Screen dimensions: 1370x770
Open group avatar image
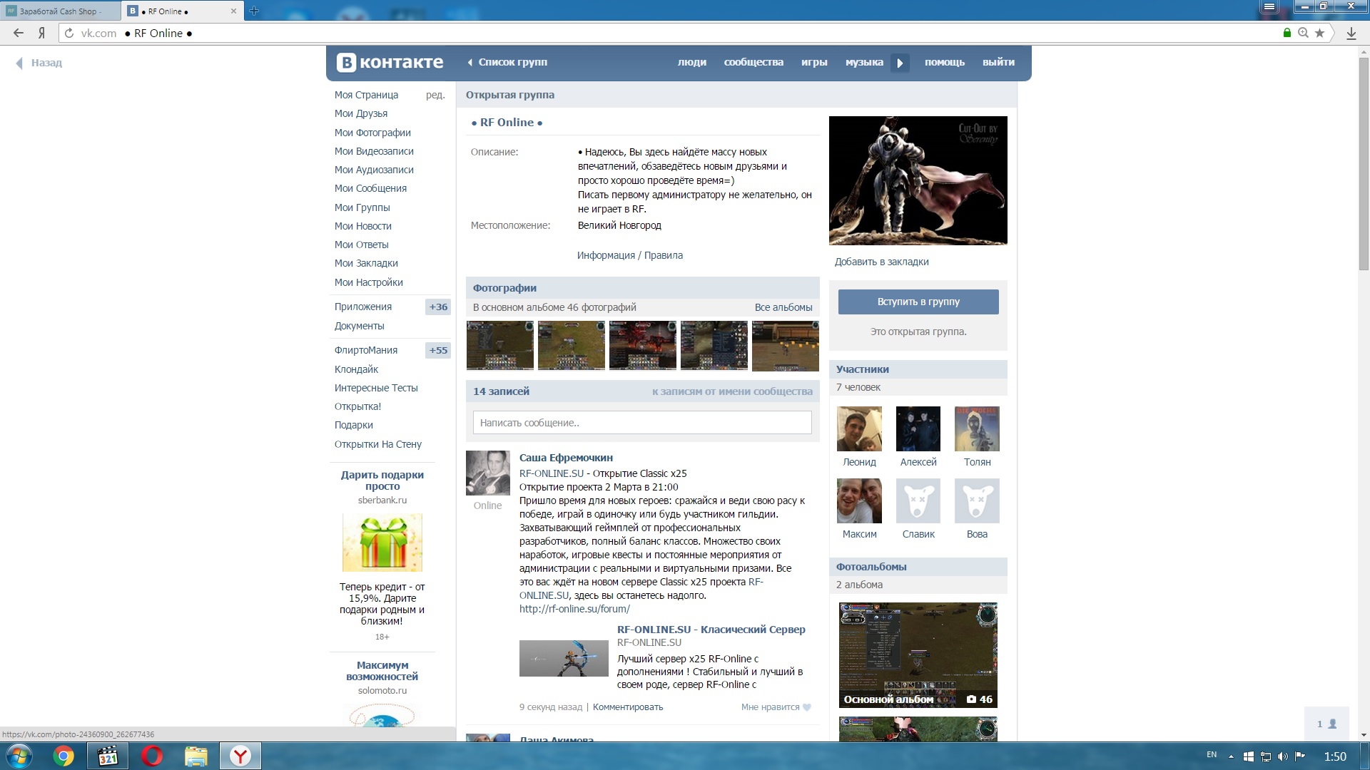click(918, 180)
